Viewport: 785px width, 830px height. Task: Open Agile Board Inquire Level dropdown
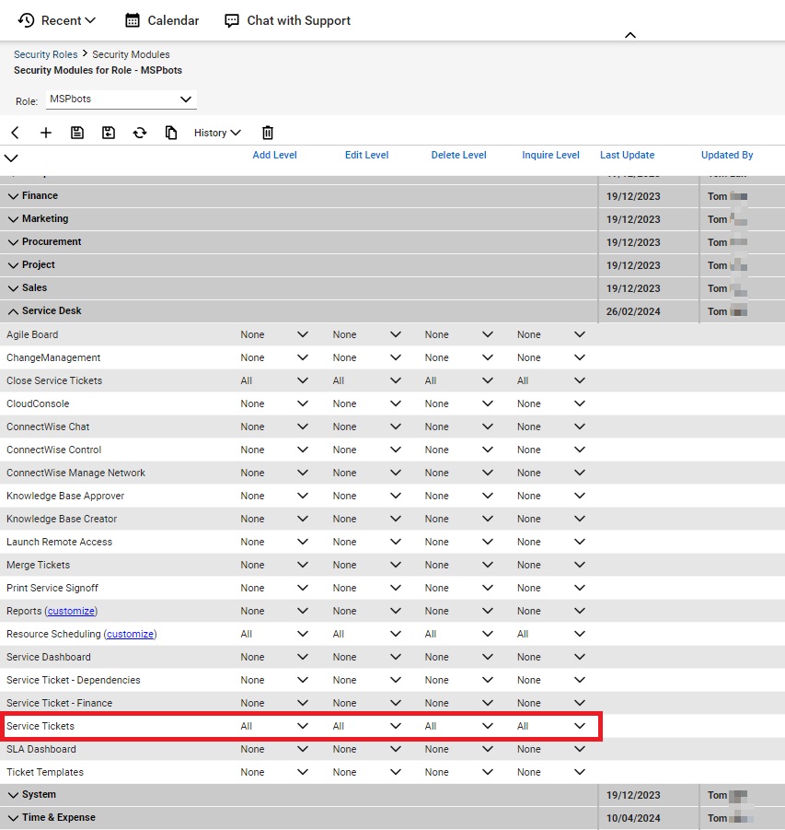550,334
